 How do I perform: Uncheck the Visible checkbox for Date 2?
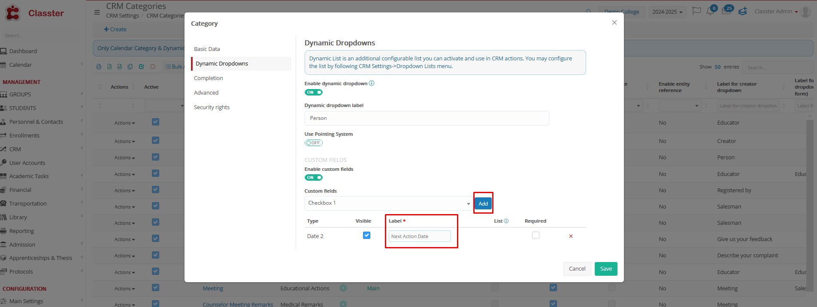(x=366, y=235)
